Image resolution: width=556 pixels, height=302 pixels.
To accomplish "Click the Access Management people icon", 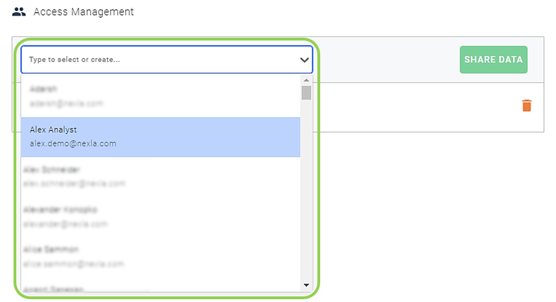I will (19, 12).
